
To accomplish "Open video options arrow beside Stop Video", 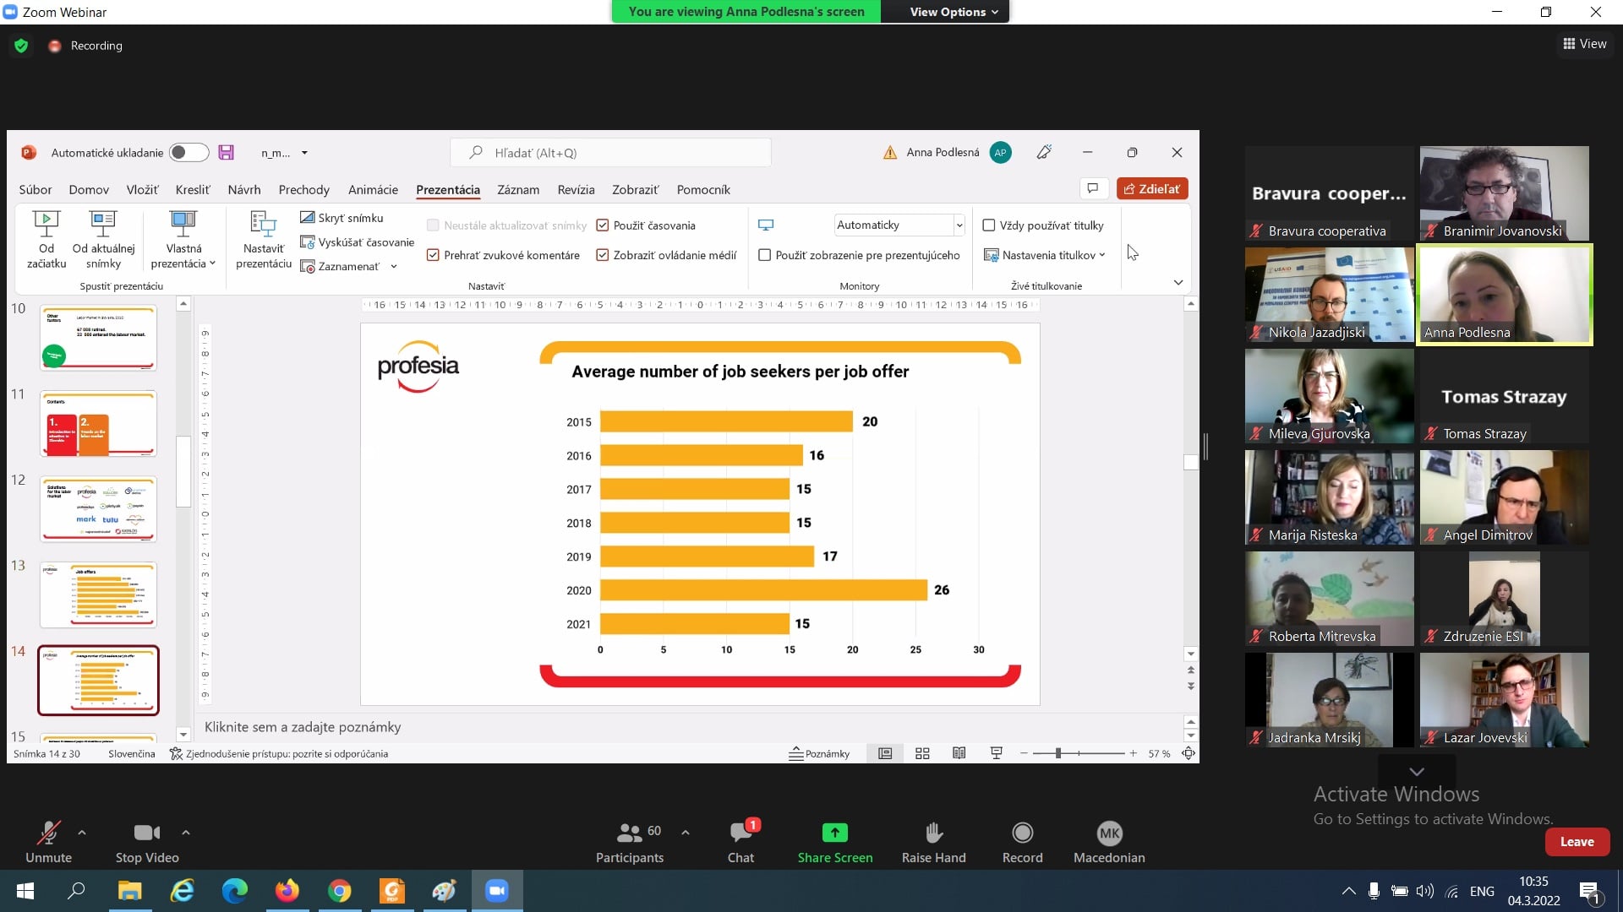I will point(186,833).
